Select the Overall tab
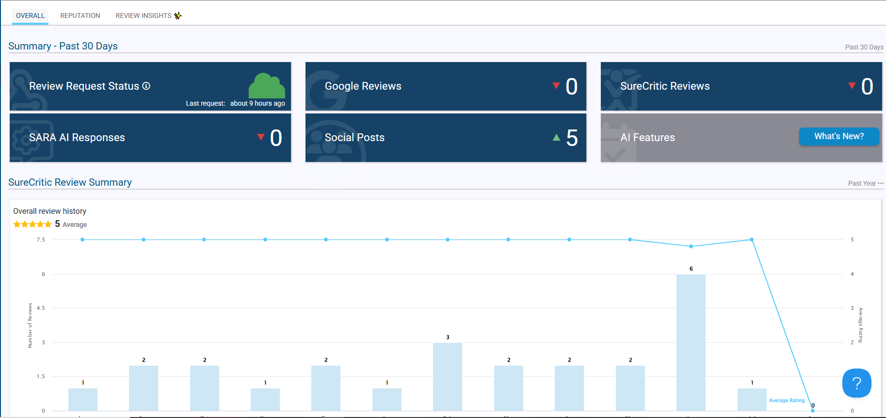The width and height of the screenshot is (886, 418). tap(30, 16)
